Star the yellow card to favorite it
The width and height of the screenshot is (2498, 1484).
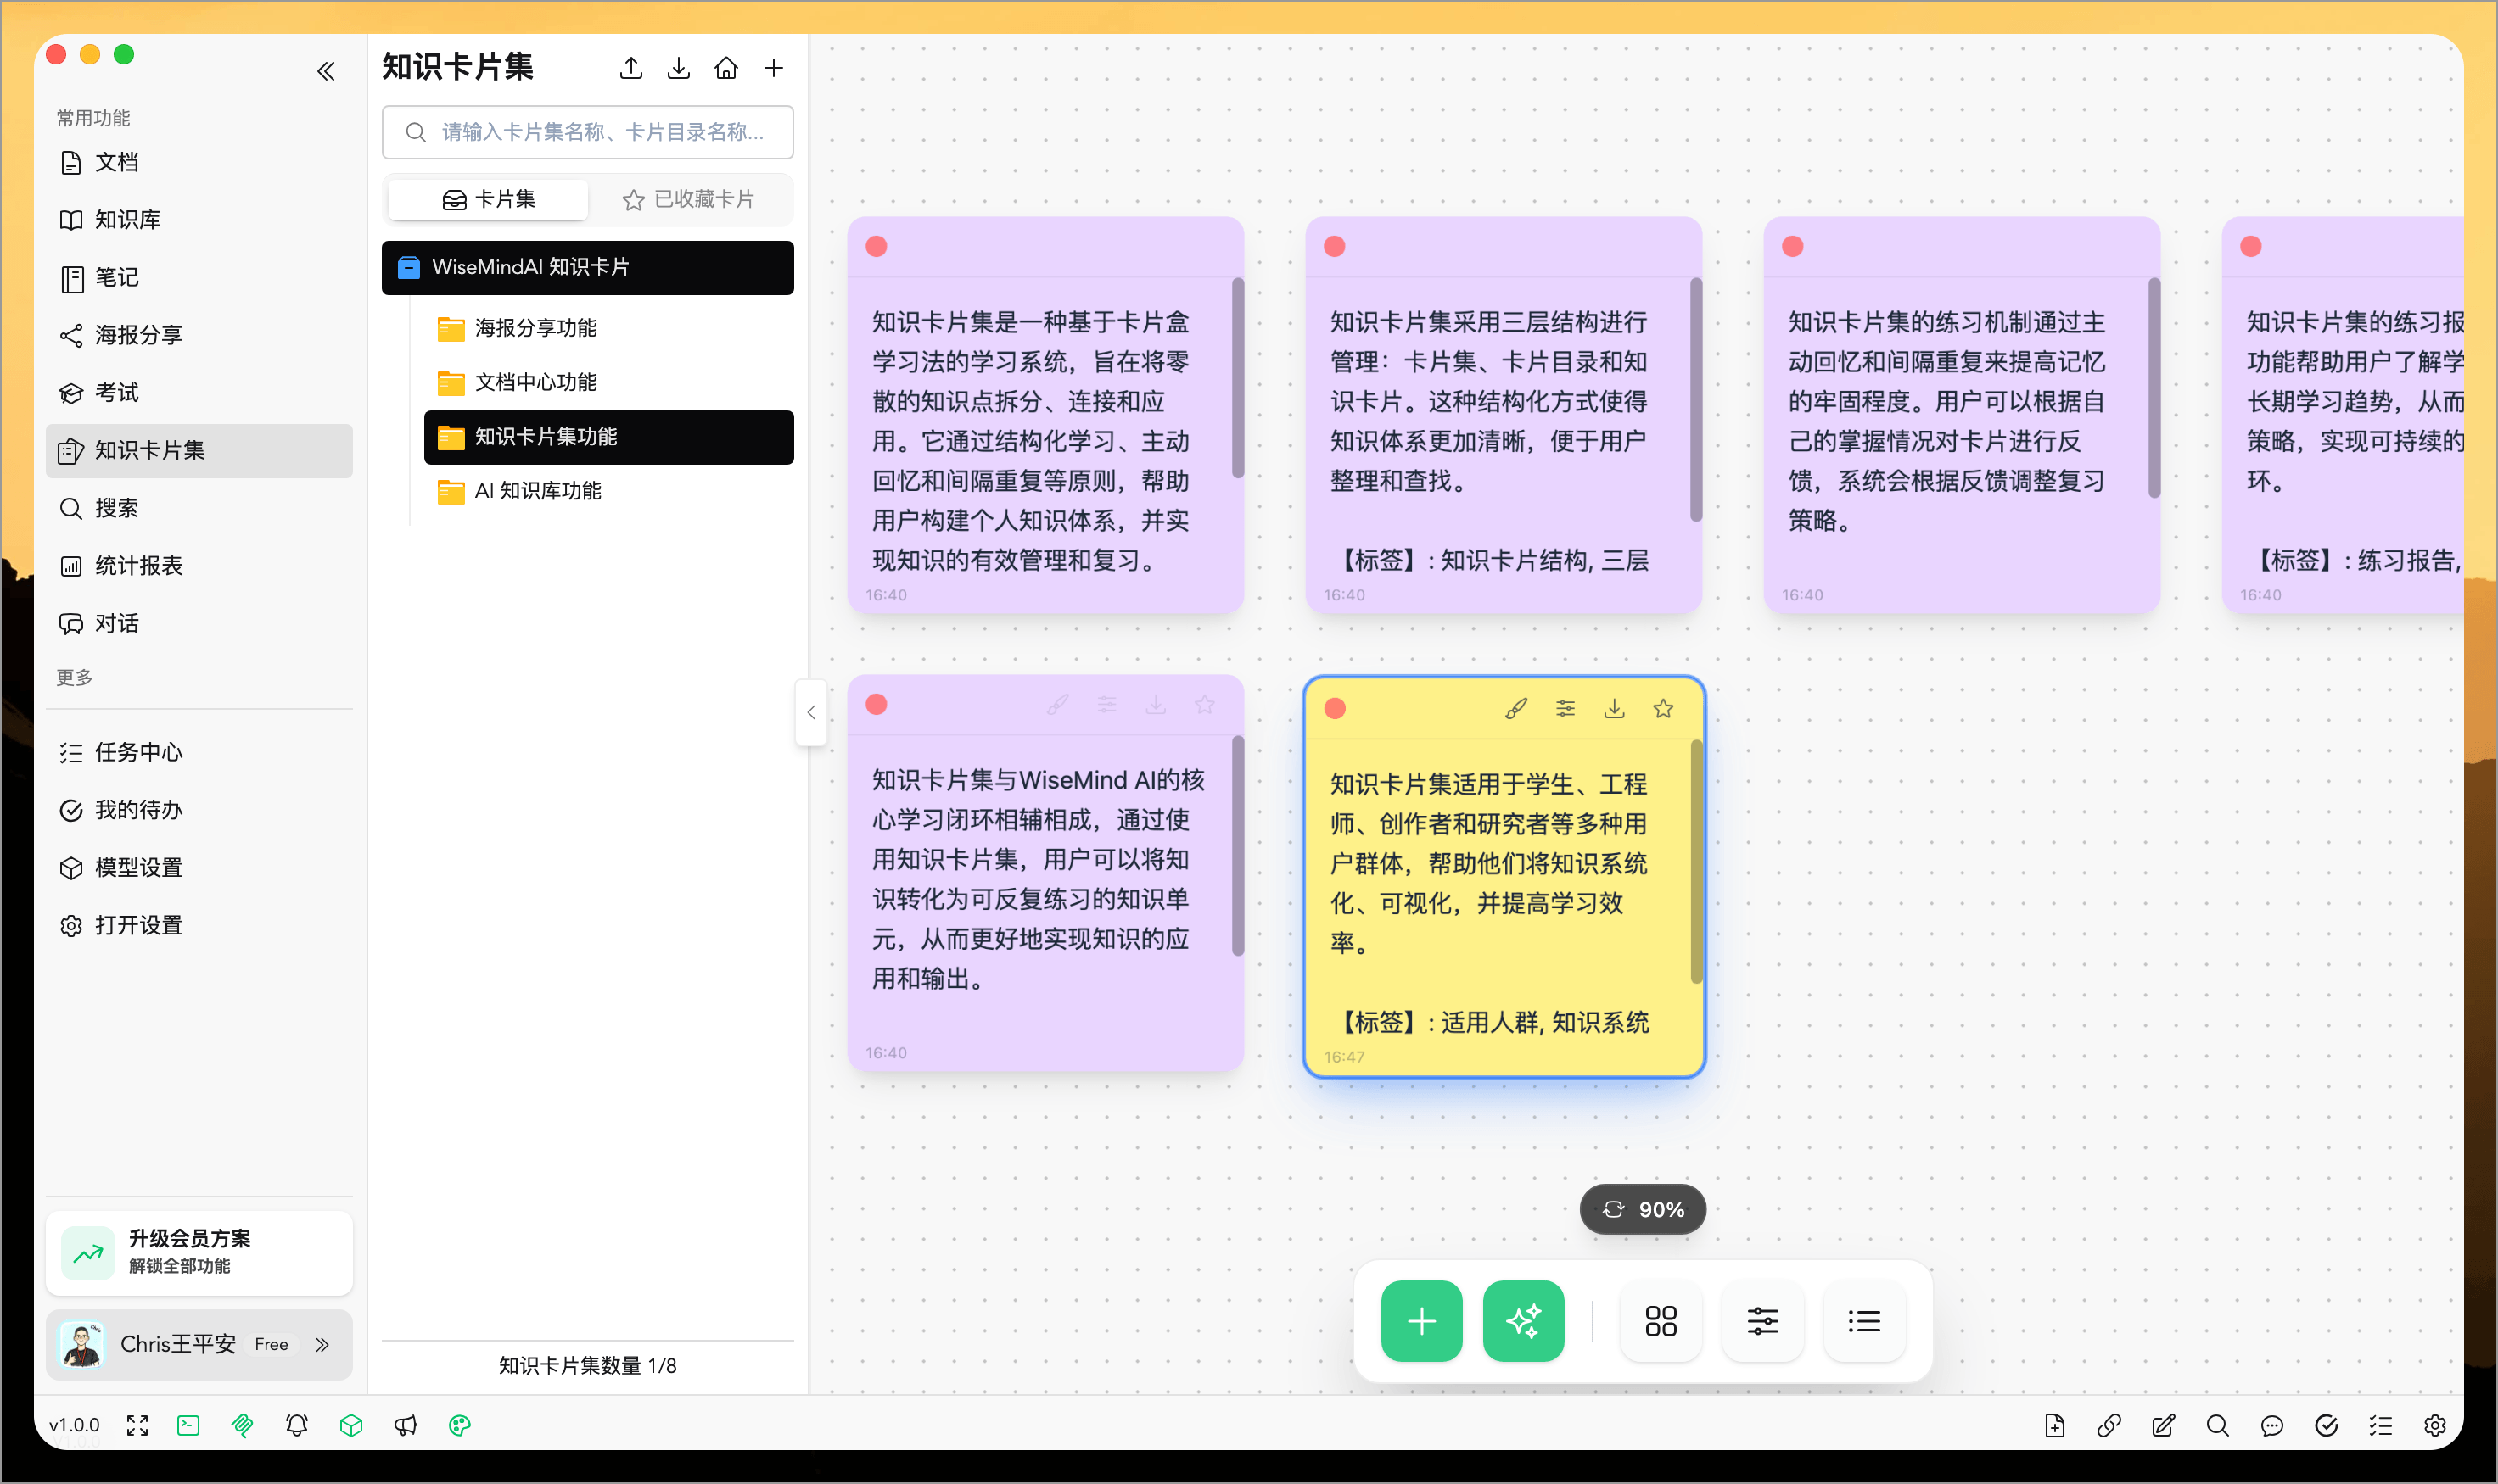tap(1661, 707)
